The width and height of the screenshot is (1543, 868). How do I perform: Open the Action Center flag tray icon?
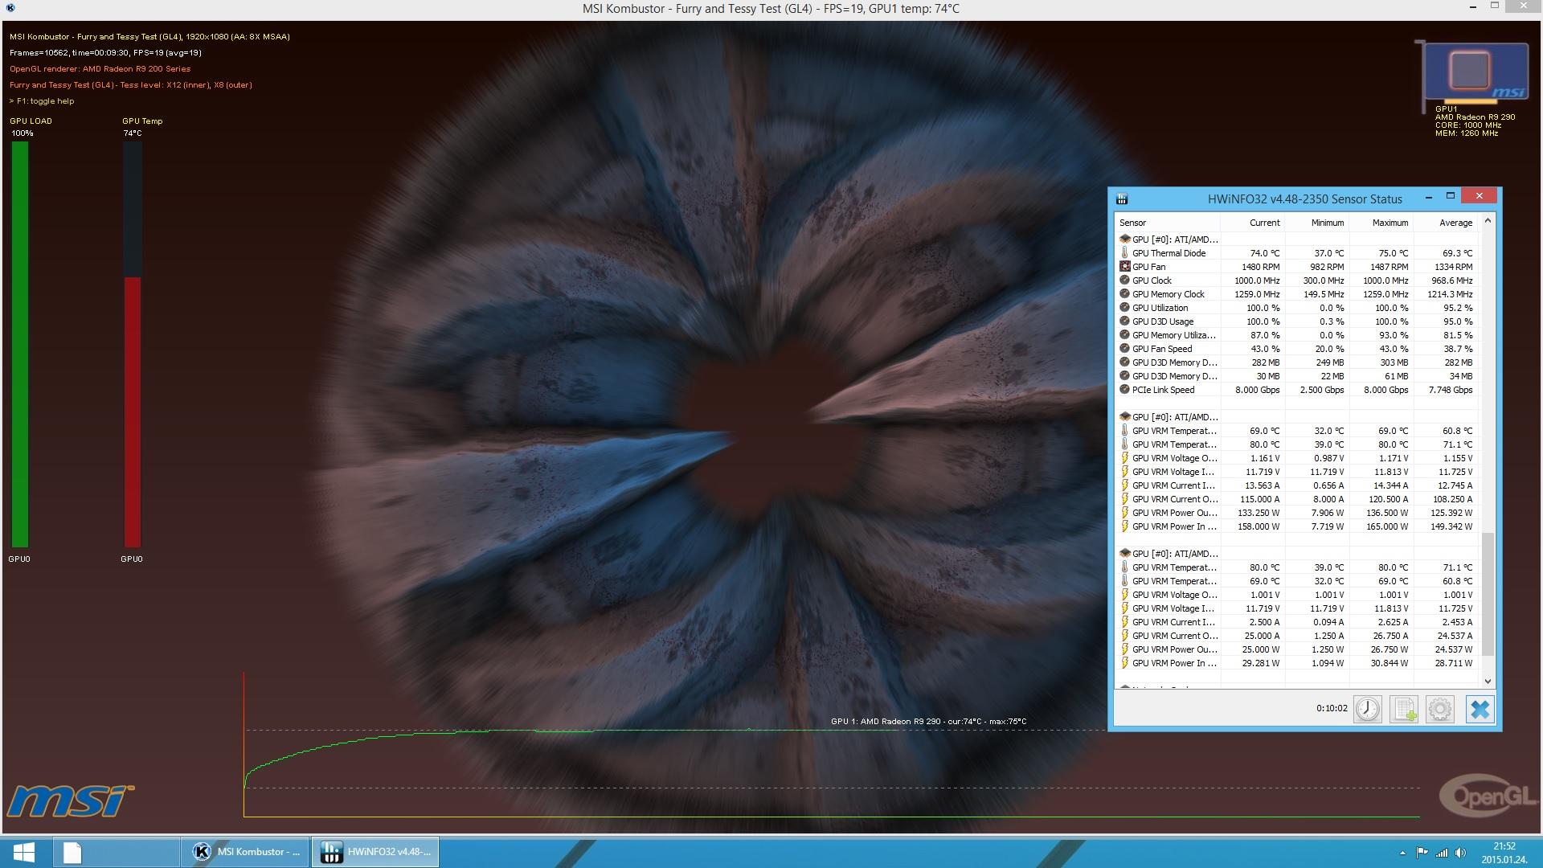click(x=1422, y=853)
